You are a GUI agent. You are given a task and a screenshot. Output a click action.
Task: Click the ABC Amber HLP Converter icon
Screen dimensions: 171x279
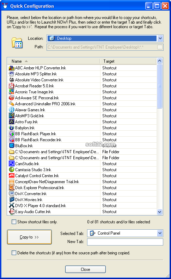(12, 68)
